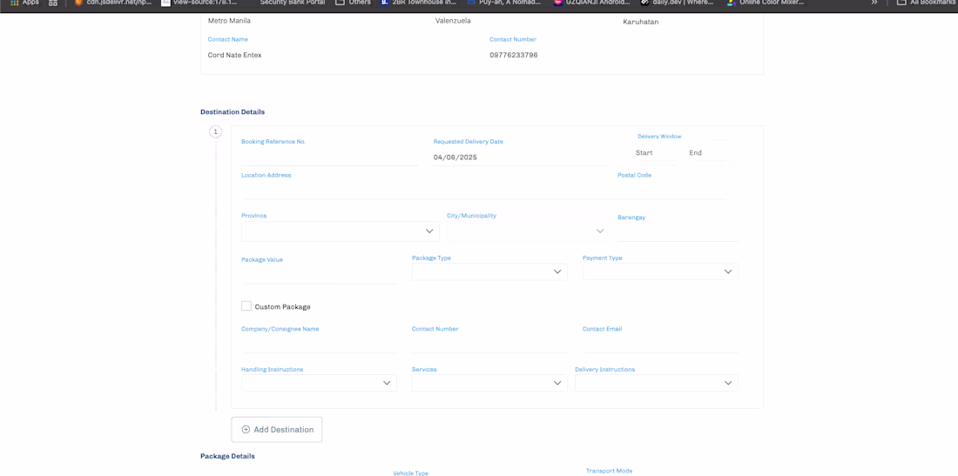Image resolution: width=958 pixels, height=476 pixels.
Task: Open the Handling Instructions dropdown
Action: [x=319, y=383]
